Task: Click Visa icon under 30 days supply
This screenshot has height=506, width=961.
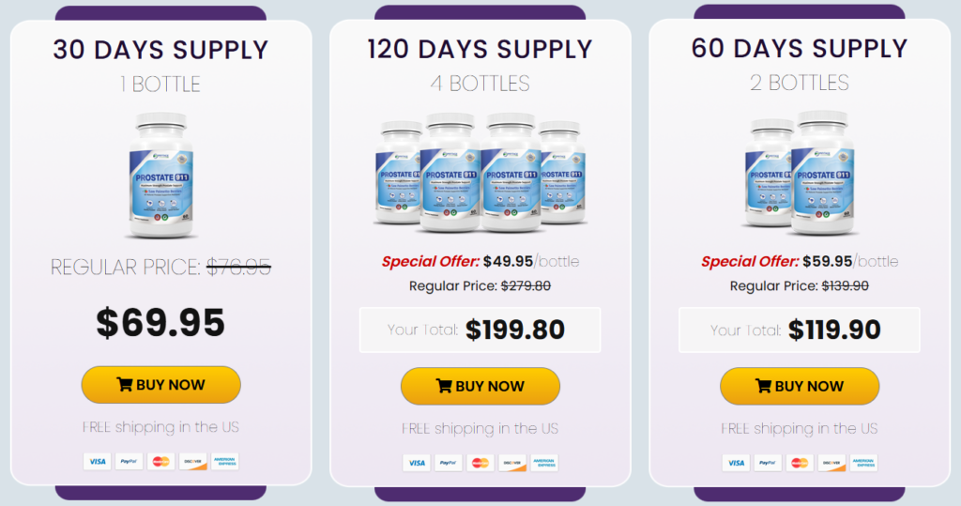Action: (x=98, y=461)
